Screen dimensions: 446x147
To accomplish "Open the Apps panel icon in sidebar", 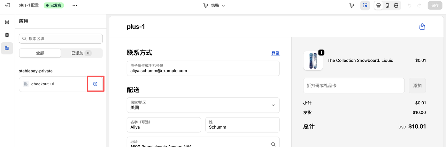I will point(7,48).
